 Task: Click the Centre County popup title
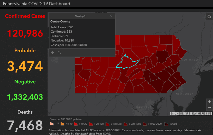[60, 21]
